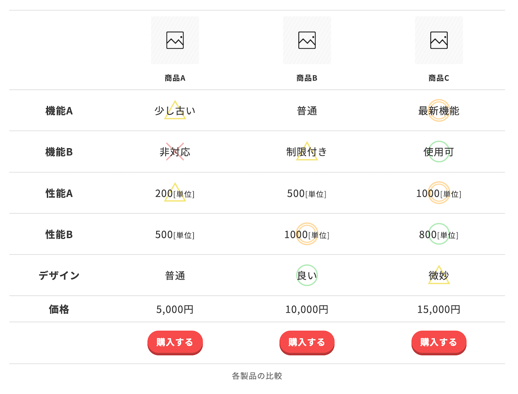Click the green circle on 使用可
The height and width of the screenshot is (394, 518).
439,152
